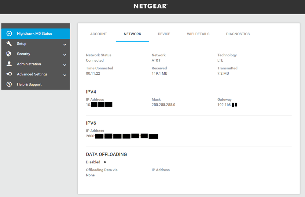The height and width of the screenshot is (197, 305).
Task: Click the 'LTE' technology value
Action: pyautogui.click(x=220, y=60)
